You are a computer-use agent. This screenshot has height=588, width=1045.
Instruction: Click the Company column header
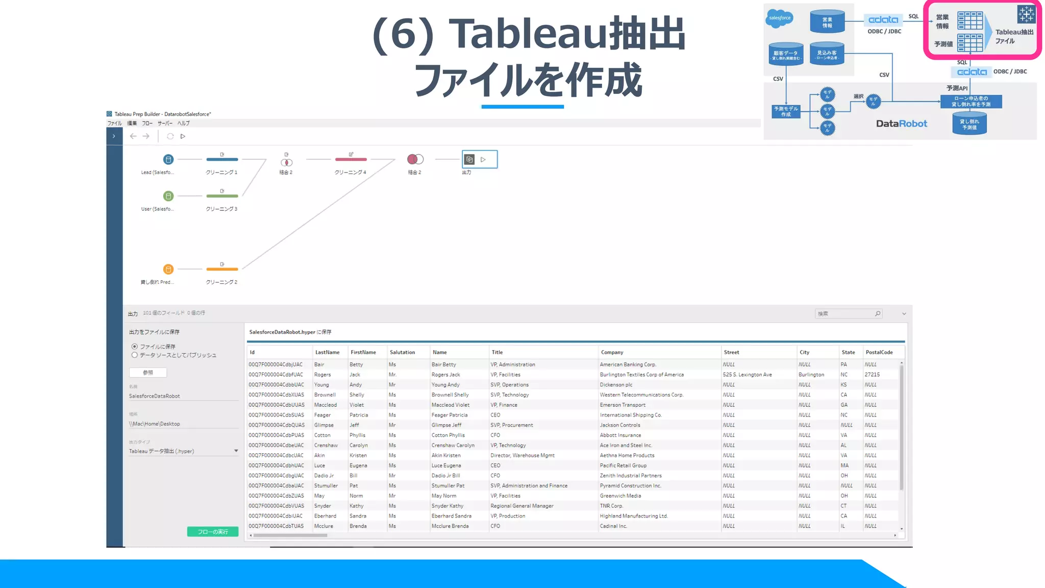pos(660,352)
